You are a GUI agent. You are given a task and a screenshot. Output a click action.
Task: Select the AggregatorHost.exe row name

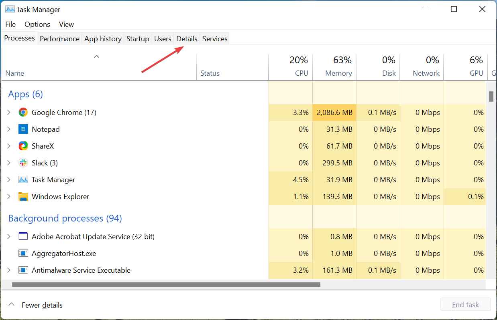click(64, 254)
